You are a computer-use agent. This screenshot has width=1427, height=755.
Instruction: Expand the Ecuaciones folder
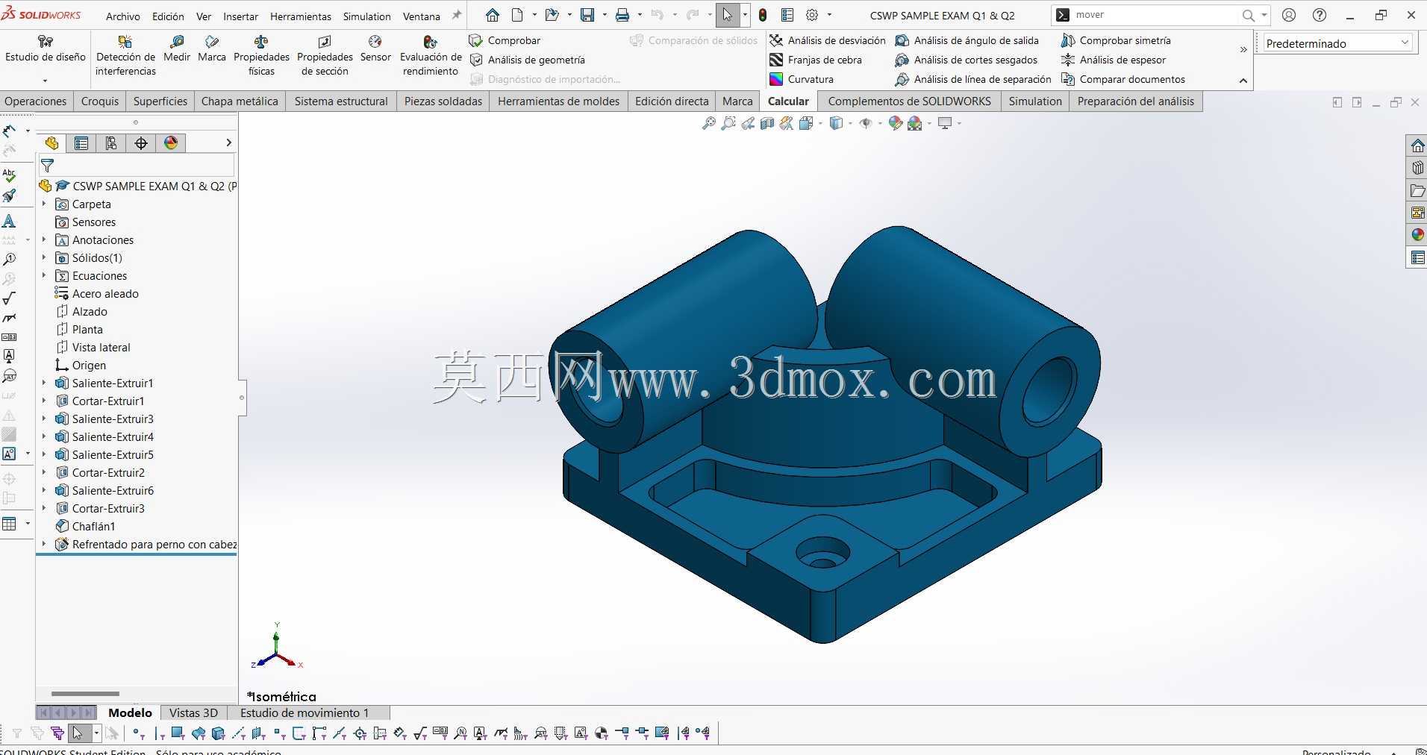44,275
